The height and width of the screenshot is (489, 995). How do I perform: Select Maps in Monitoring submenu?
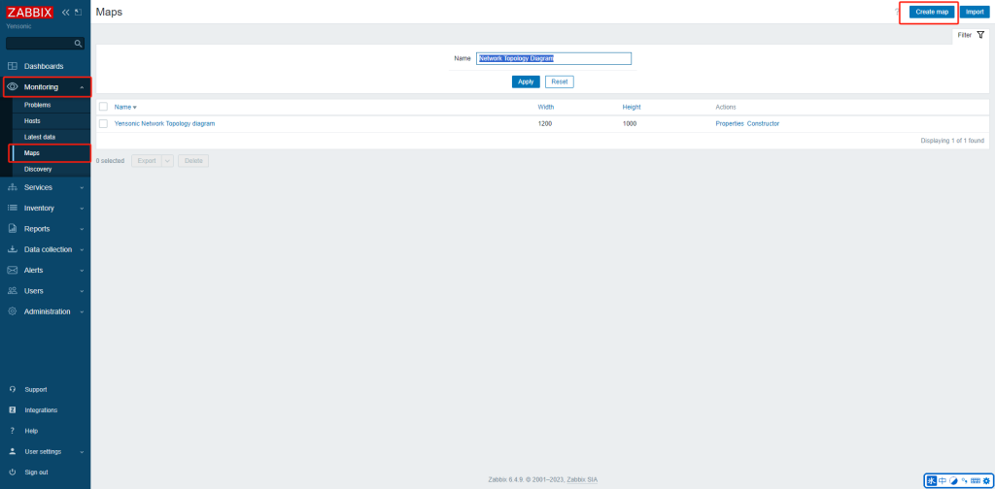tap(32, 153)
